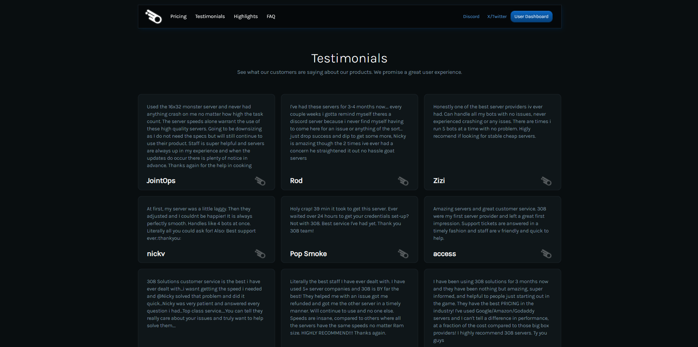Screen dimensions: 698x347
Task: Select the Testimonials nav item
Action: pos(210,16)
